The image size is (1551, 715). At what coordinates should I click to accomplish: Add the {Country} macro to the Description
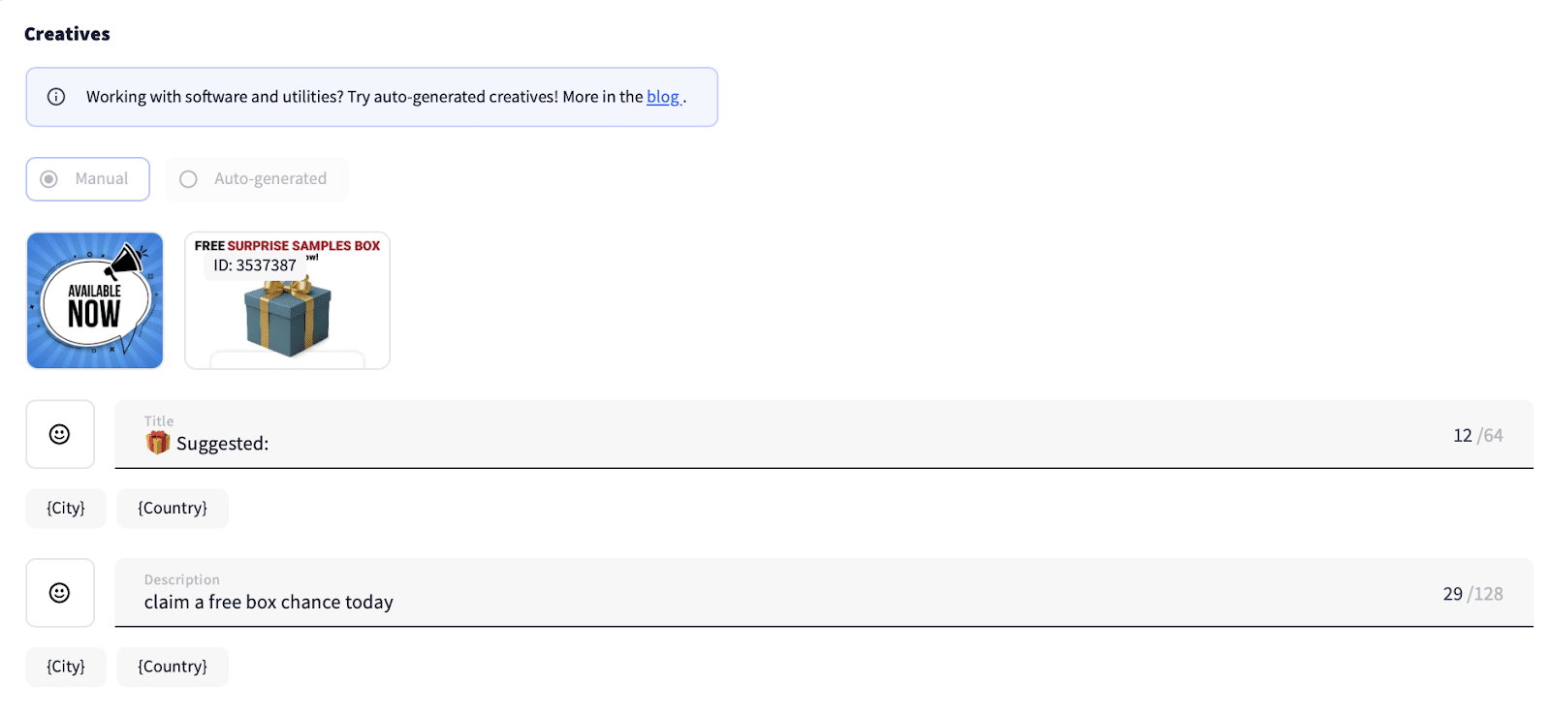173,667
